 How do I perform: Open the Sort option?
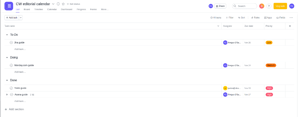pos(242,18)
